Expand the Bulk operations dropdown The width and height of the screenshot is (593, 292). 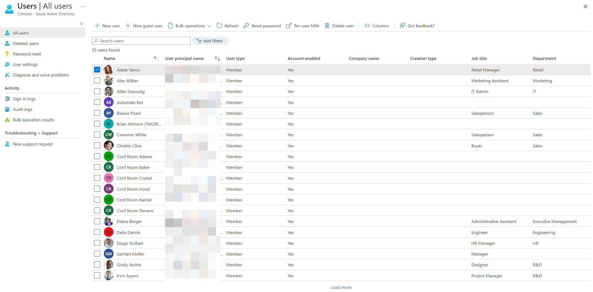[x=209, y=26]
